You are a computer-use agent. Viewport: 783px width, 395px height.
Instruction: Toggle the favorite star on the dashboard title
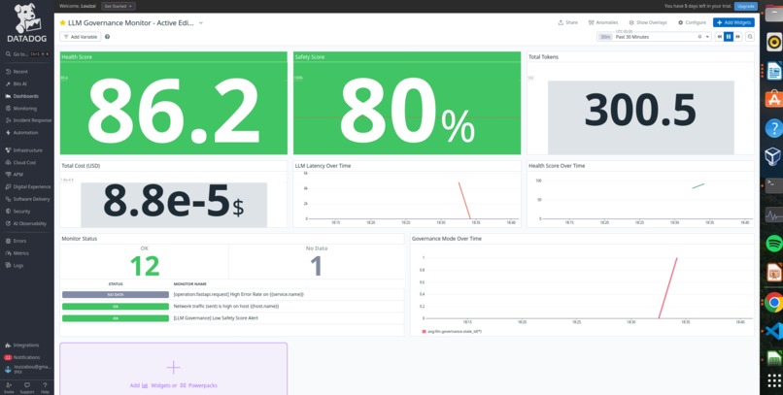click(x=62, y=22)
